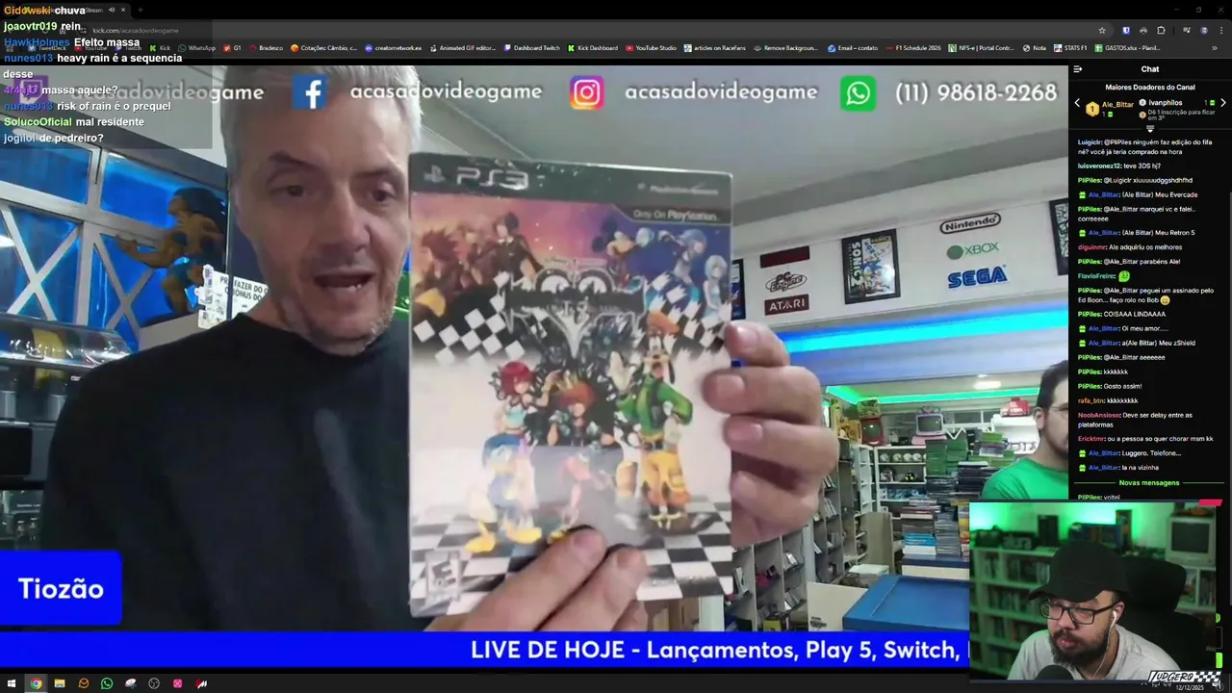Show next top donor in leaderboard
Image resolution: width=1232 pixels, height=693 pixels.
pos(1222,103)
